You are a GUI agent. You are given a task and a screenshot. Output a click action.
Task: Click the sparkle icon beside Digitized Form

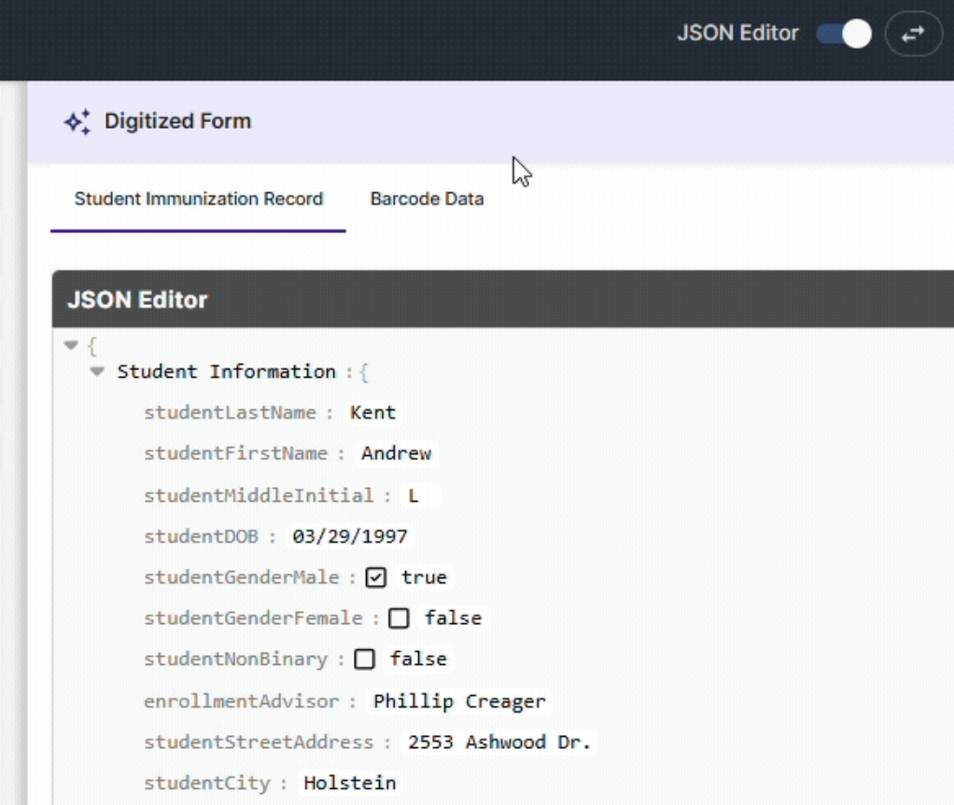pyautogui.click(x=77, y=122)
